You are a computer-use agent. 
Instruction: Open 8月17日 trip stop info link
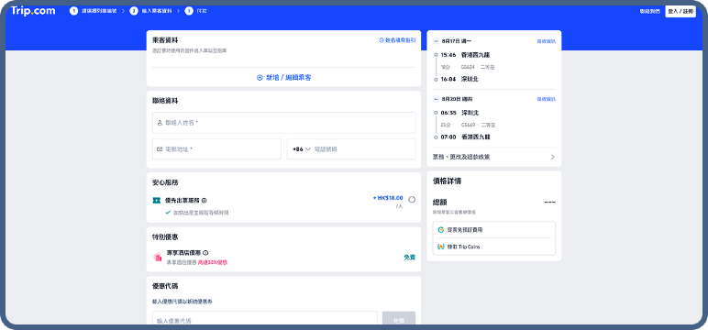[547, 41]
